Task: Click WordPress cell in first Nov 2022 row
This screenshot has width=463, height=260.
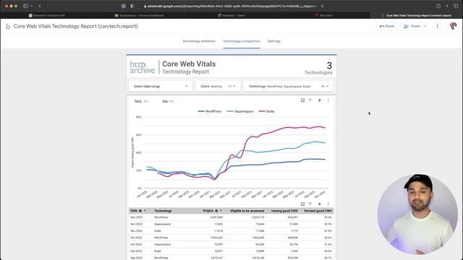Action: click(161, 217)
